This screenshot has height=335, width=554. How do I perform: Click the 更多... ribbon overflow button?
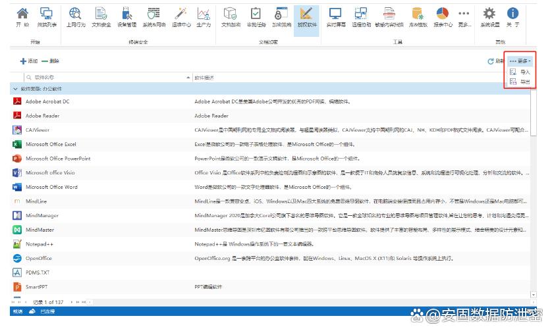(464, 17)
